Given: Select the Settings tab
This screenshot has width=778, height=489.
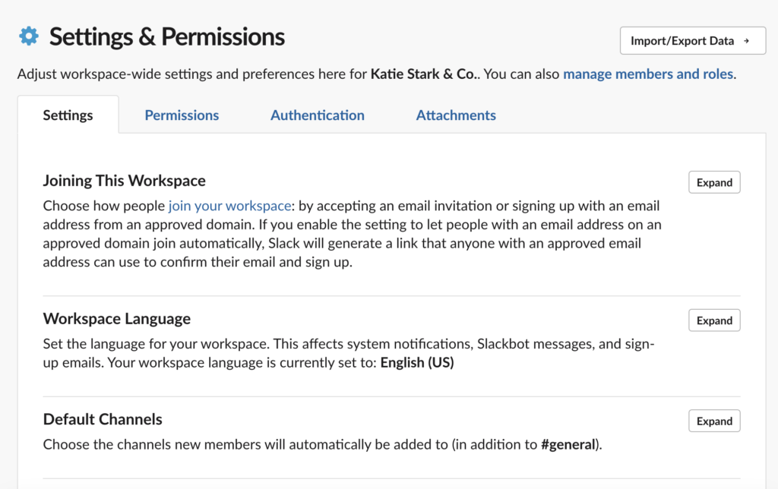Looking at the screenshot, I should (x=68, y=115).
